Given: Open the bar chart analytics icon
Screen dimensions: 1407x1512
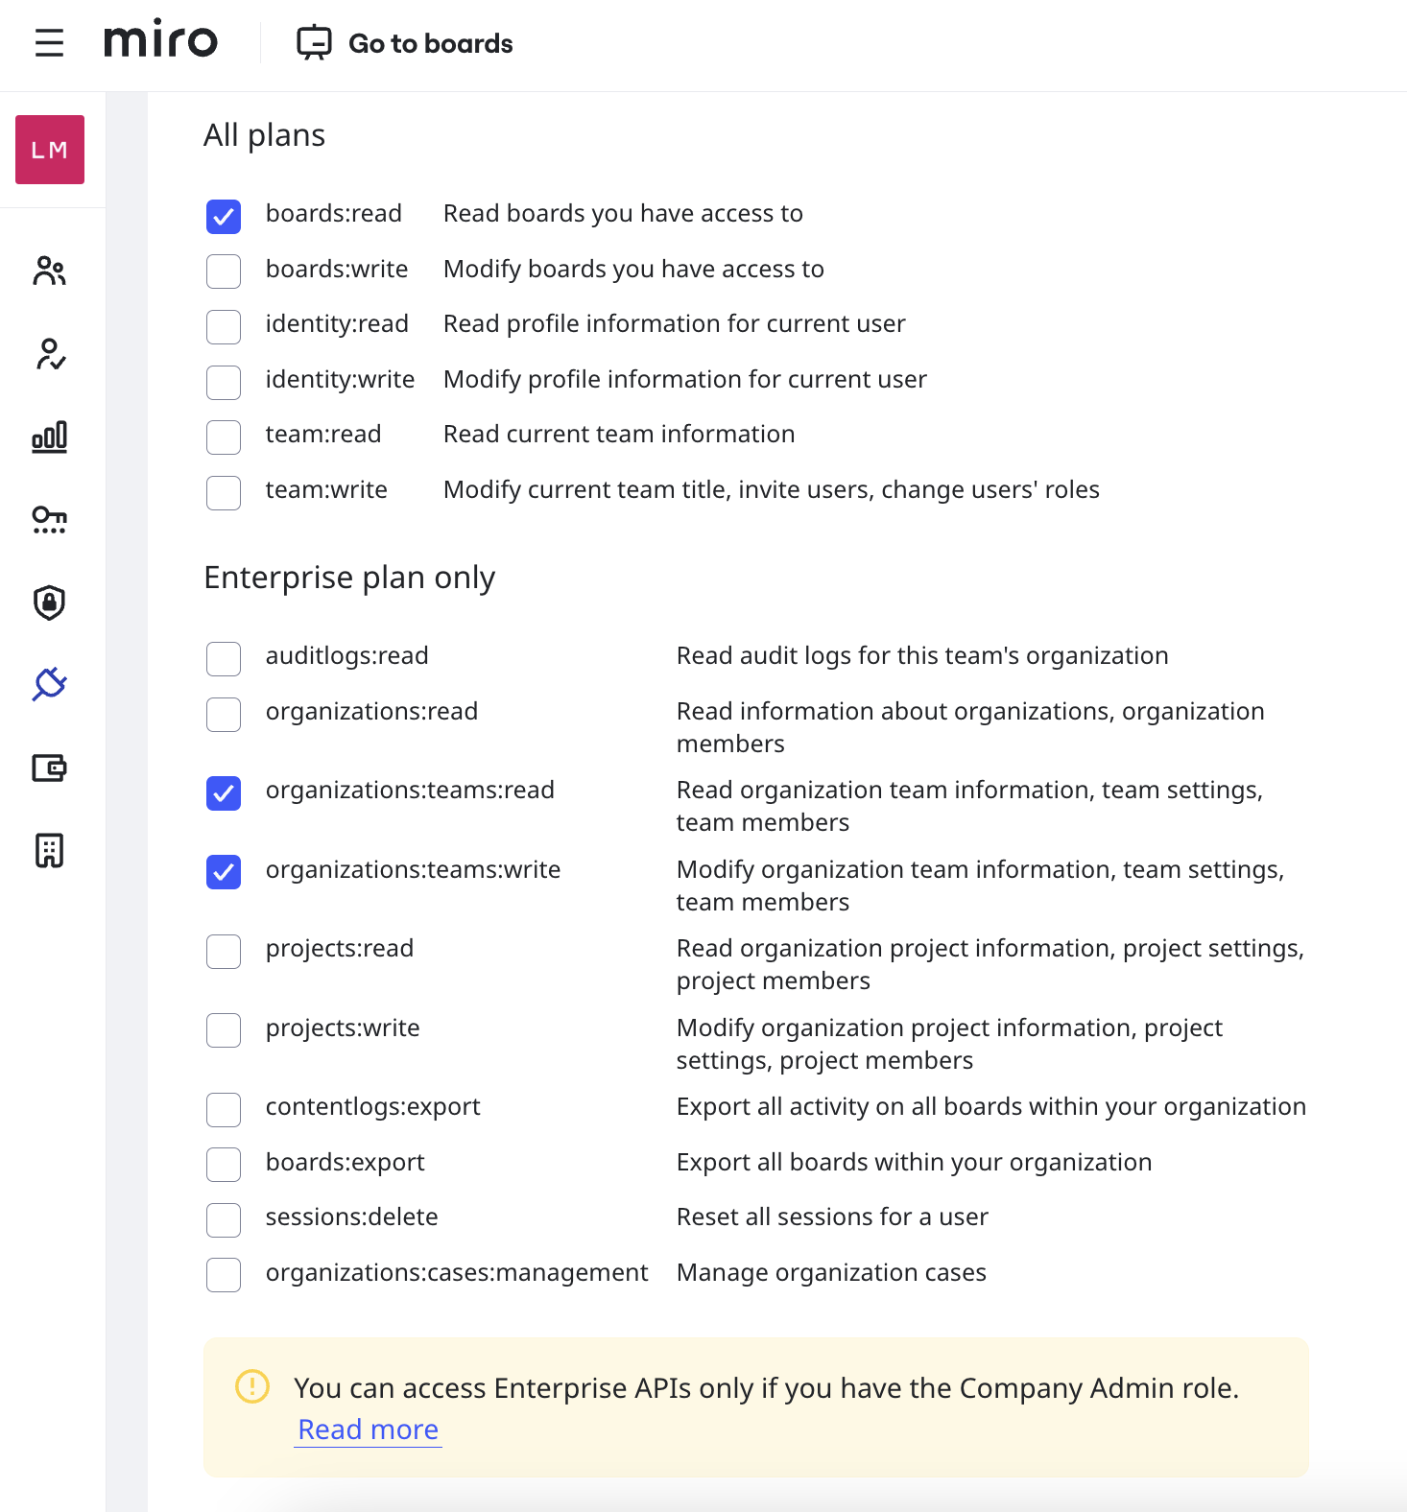Looking at the screenshot, I should (49, 437).
